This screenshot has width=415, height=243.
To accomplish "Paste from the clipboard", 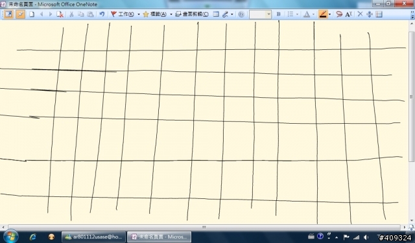I will (x=90, y=14).
